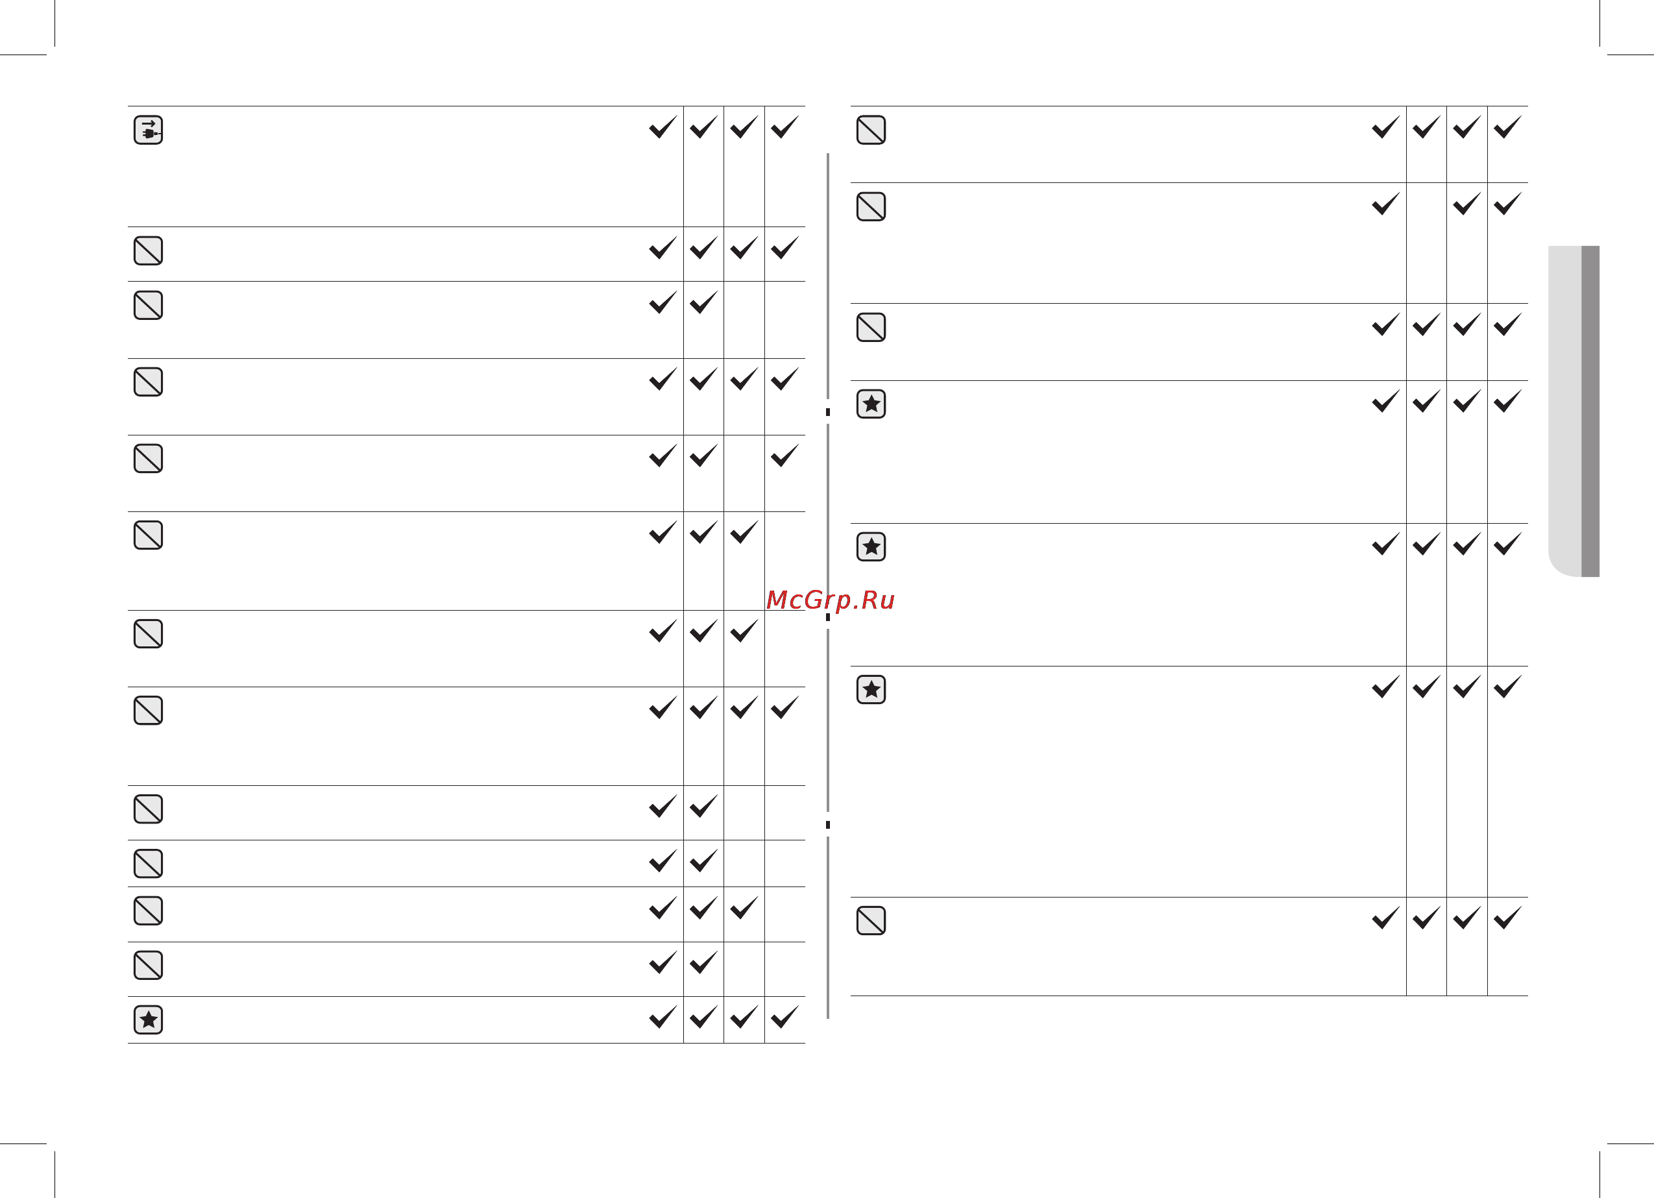Toggle the first checkmark in right table's second row
Image resolution: width=1654 pixels, height=1198 pixels.
click(1385, 204)
